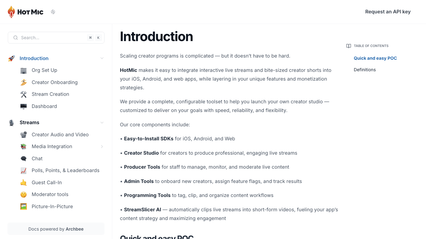
Task: Click the Request an API key button
Action: (388, 12)
